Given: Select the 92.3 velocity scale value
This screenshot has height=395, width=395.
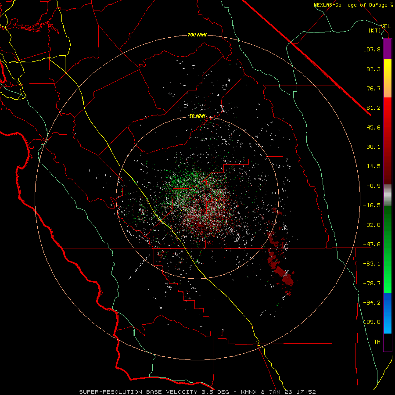Looking at the screenshot, I should (373, 69).
